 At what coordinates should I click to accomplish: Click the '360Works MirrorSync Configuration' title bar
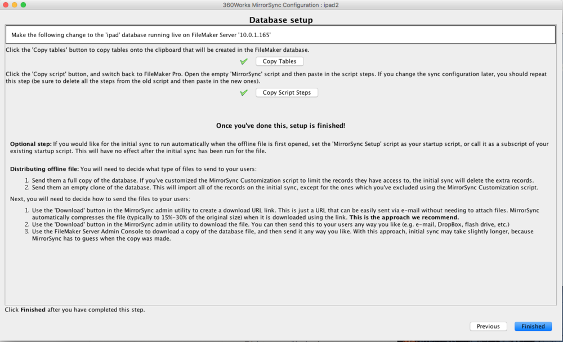281,5
